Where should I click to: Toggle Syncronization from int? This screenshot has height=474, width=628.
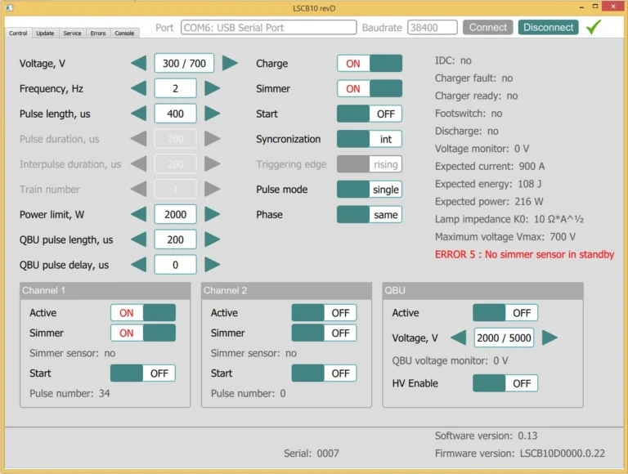pyautogui.click(x=370, y=139)
